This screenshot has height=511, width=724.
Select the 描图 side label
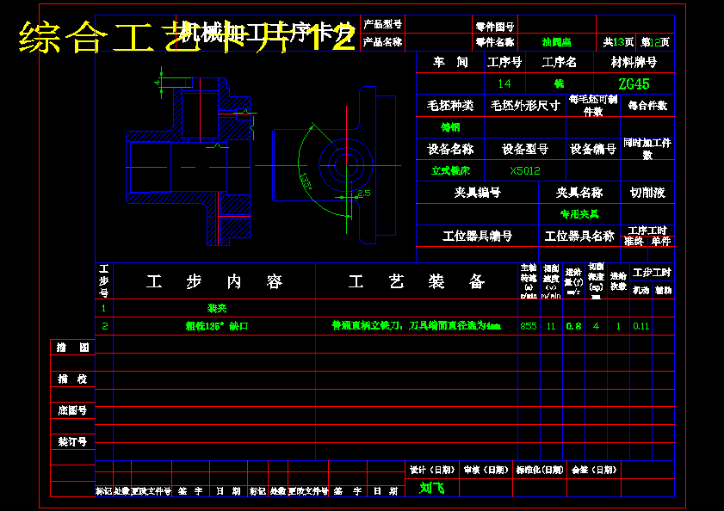pos(72,348)
